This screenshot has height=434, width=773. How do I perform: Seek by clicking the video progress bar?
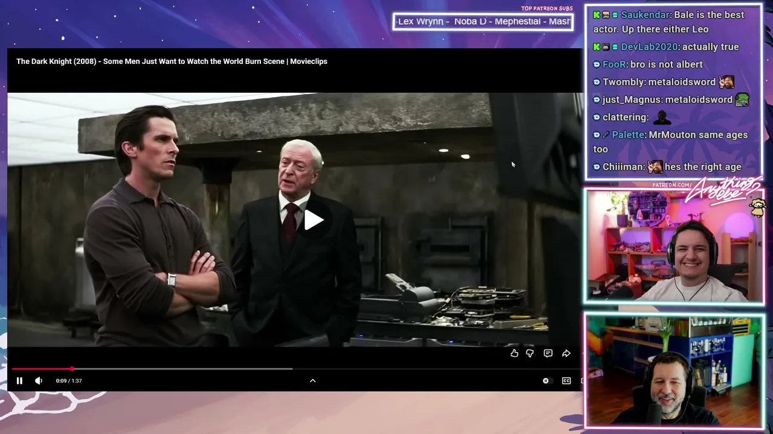pyautogui.click(x=296, y=369)
